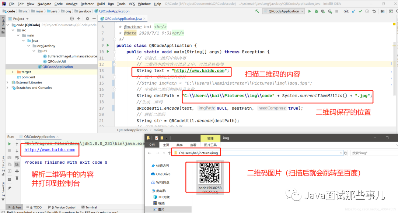Image resolution: width=398 pixels, height=213 pixels.
Task: Show Git history clock icon
Action: 367,11
